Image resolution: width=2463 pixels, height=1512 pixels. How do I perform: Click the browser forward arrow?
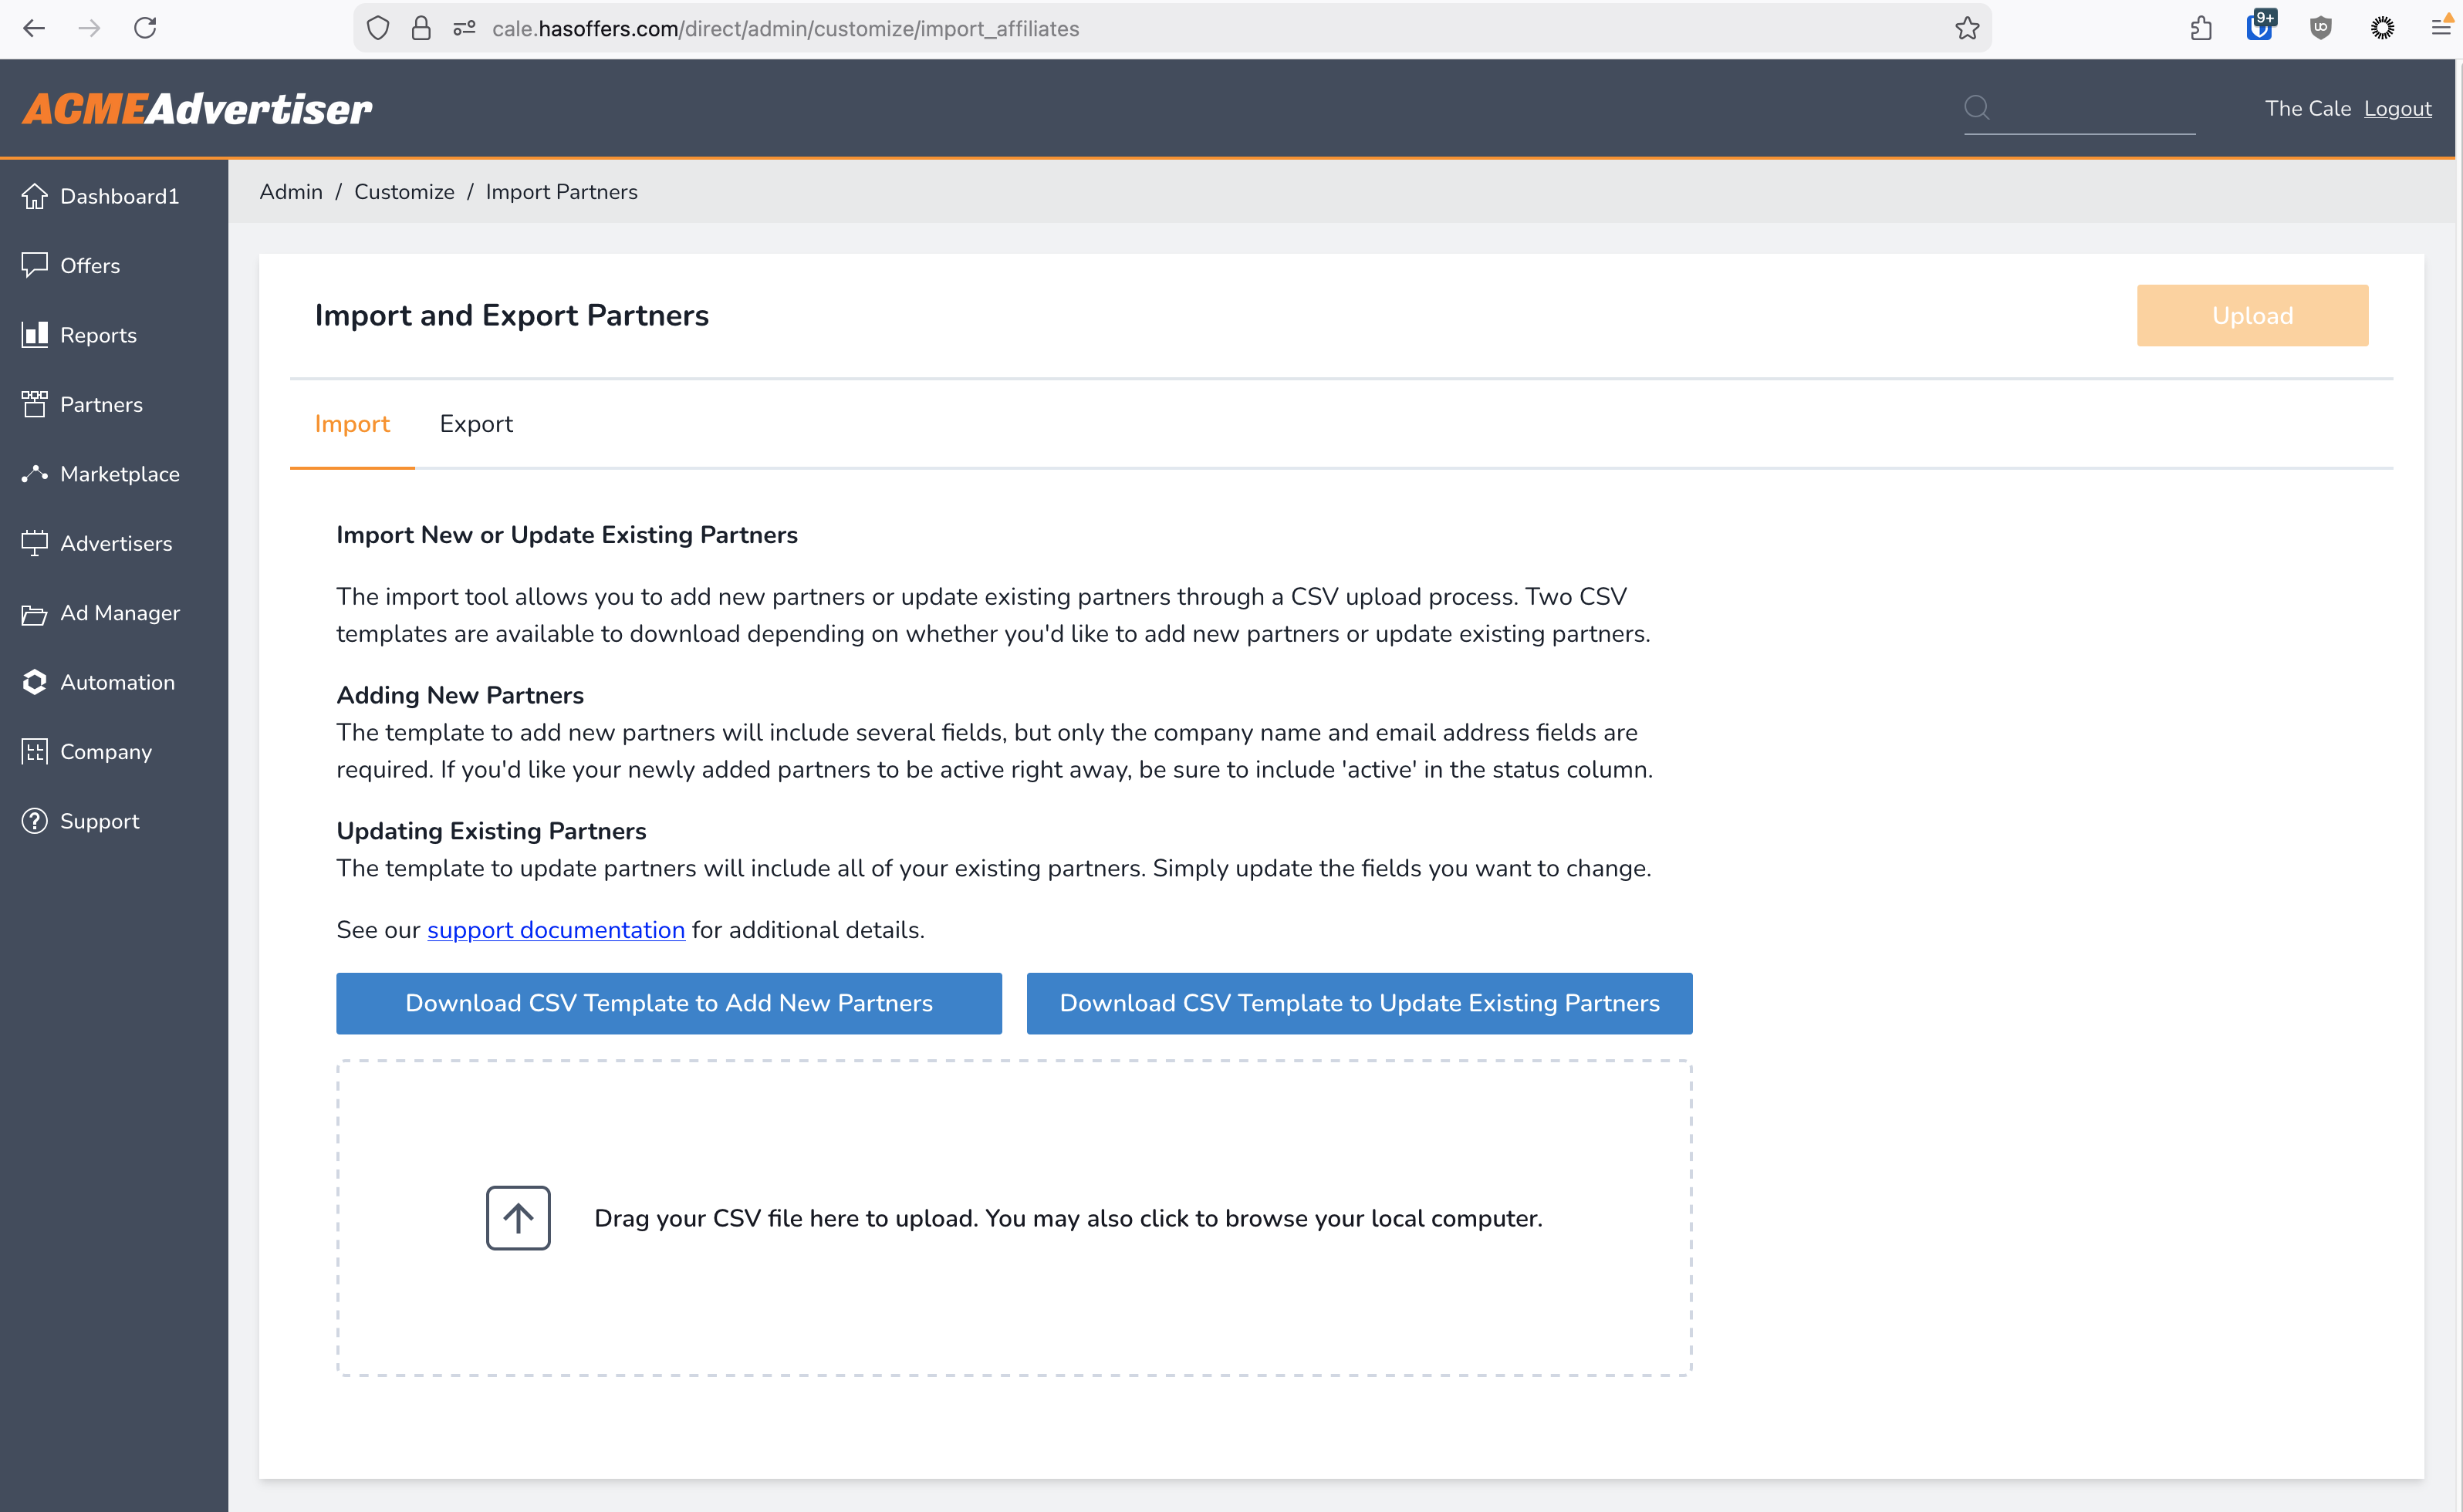(x=89, y=28)
